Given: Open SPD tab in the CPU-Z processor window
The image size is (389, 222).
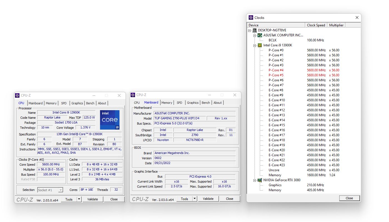Looking at the screenshot, I should (64, 103).
